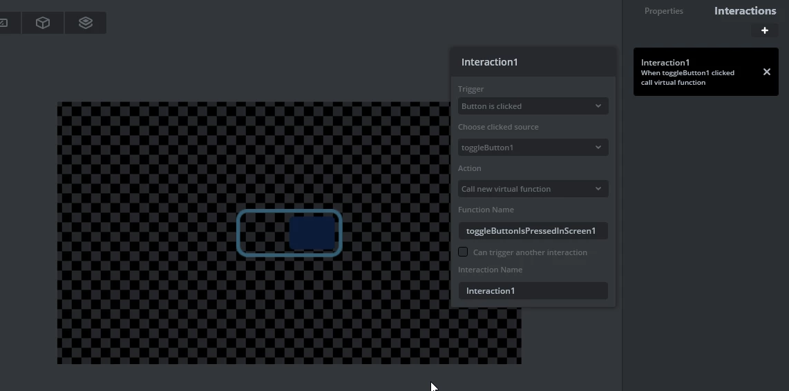Open the Trigger dropdown 'Button is clicked'
789x391 pixels.
(x=533, y=106)
